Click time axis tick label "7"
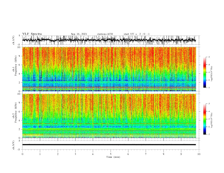This screenshot has height=173, width=224. [146, 154]
